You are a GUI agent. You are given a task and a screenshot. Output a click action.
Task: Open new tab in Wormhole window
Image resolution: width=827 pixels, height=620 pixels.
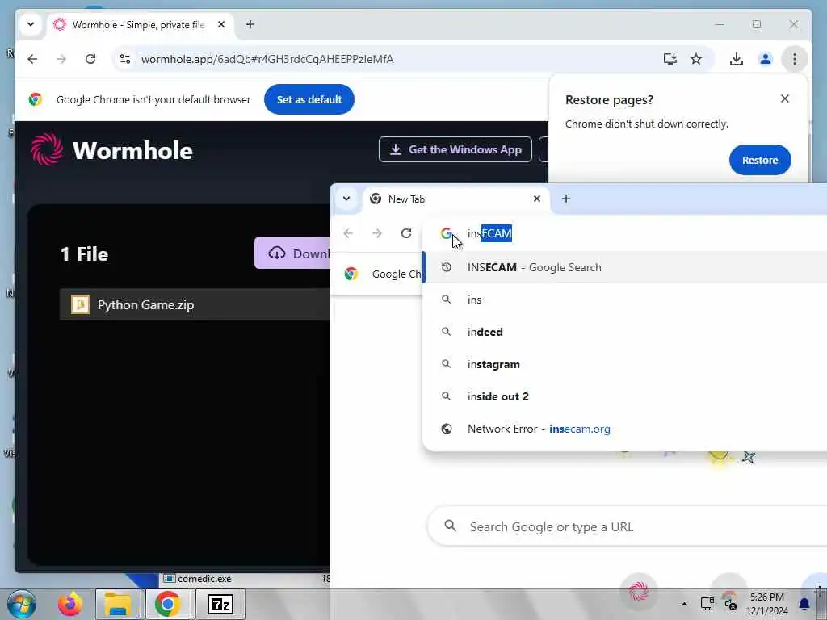click(250, 24)
